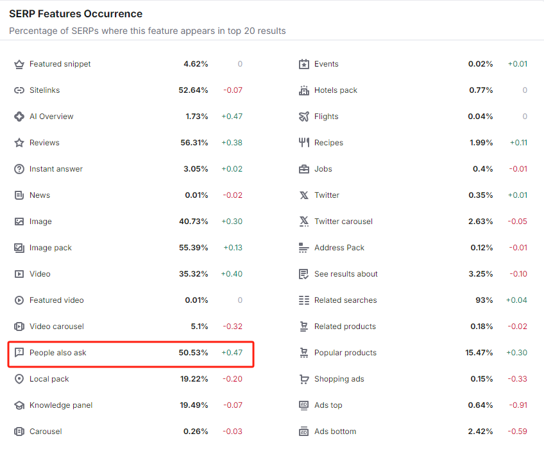Select the Popular products feature label
This screenshot has height=452, width=544.
345,353
